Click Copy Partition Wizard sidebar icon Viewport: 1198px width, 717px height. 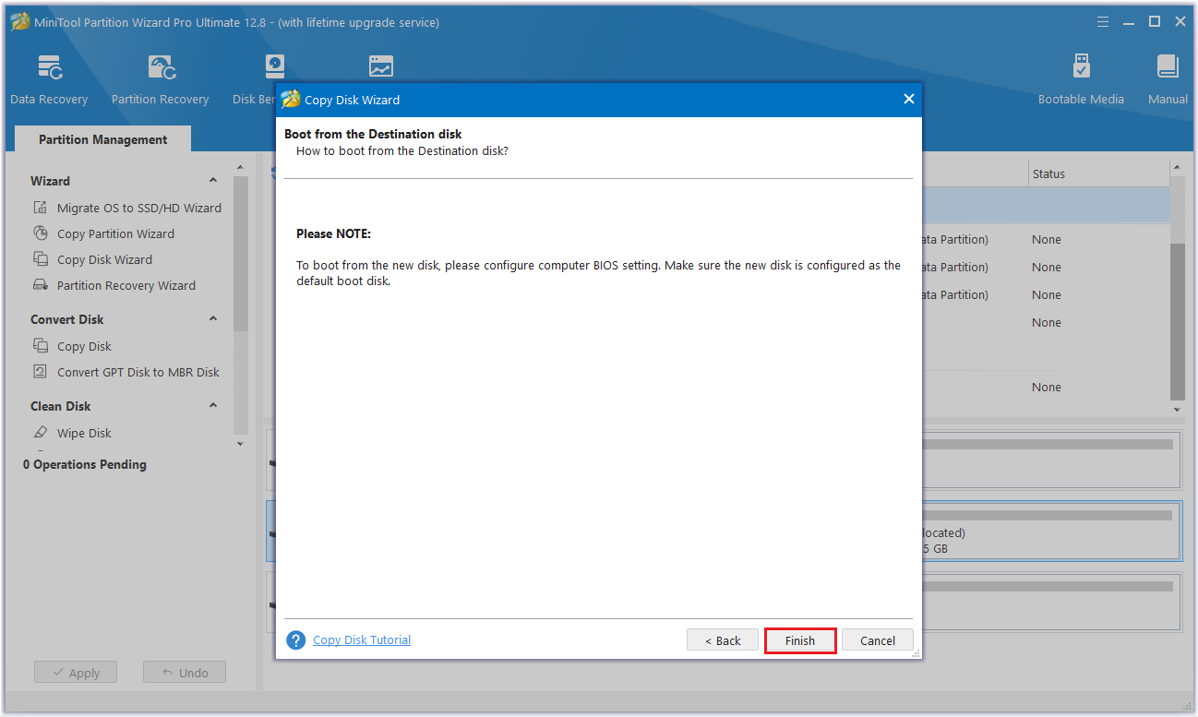coord(41,233)
